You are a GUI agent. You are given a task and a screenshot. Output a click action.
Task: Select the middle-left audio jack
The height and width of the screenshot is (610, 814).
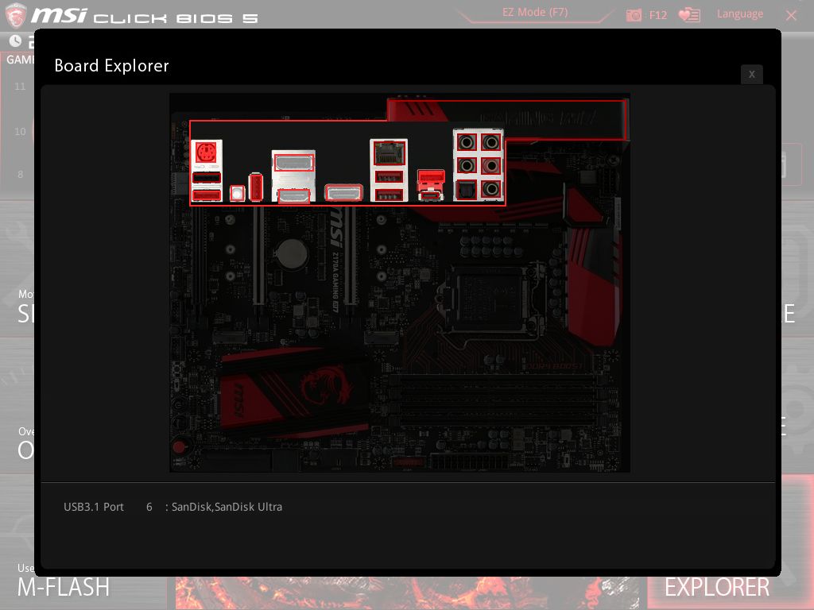click(x=466, y=166)
